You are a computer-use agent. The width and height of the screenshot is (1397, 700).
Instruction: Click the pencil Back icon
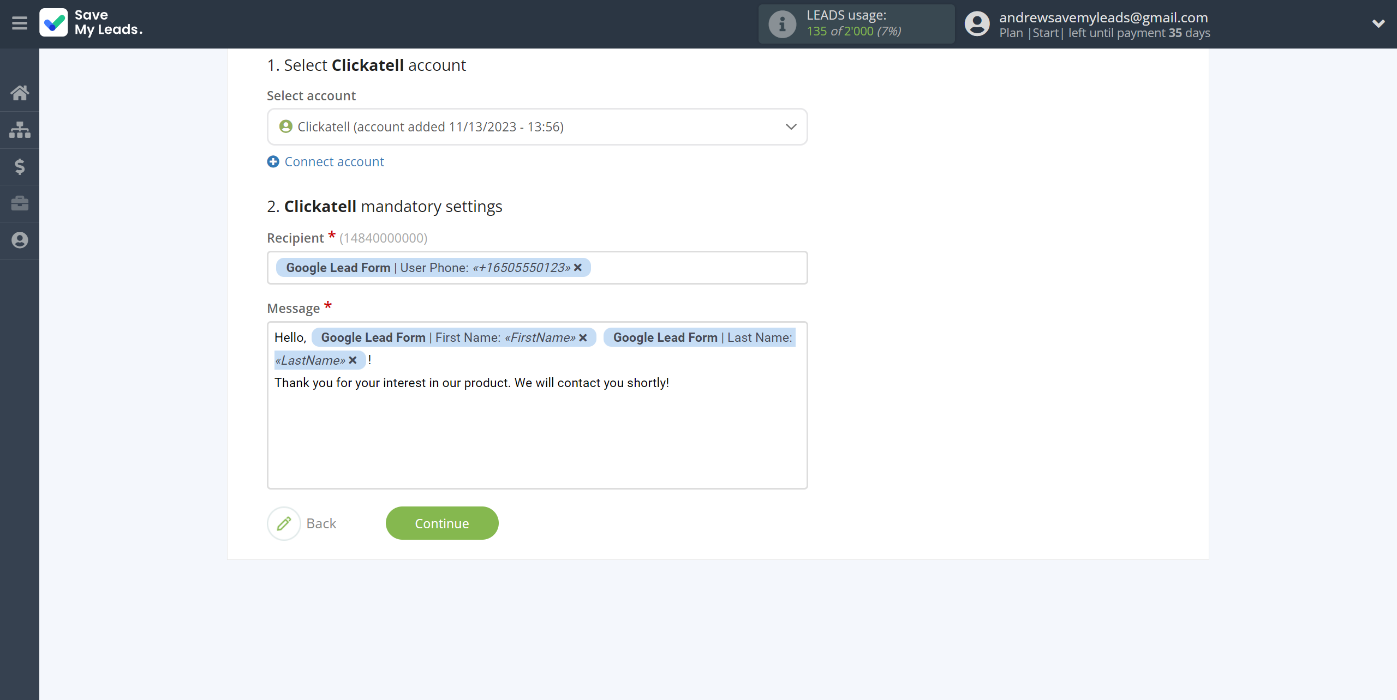(x=284, y=523)
